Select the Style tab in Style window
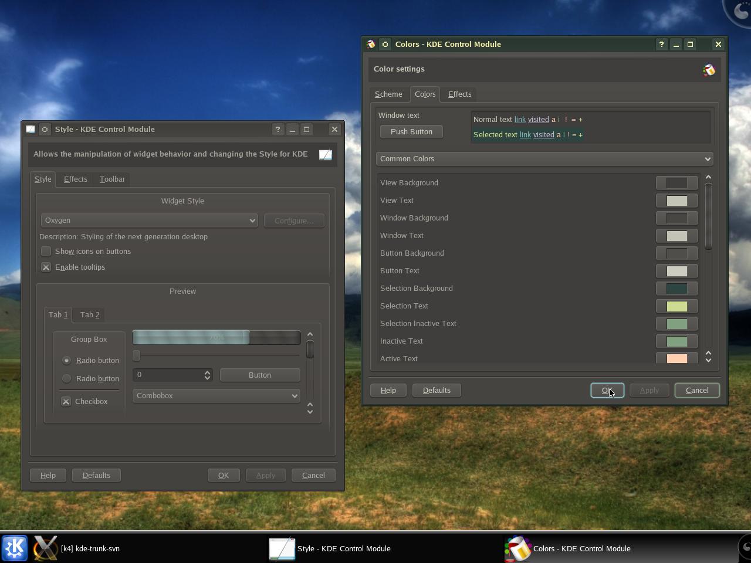The width and height of the screenshot is (751, 563). (43, 179)
